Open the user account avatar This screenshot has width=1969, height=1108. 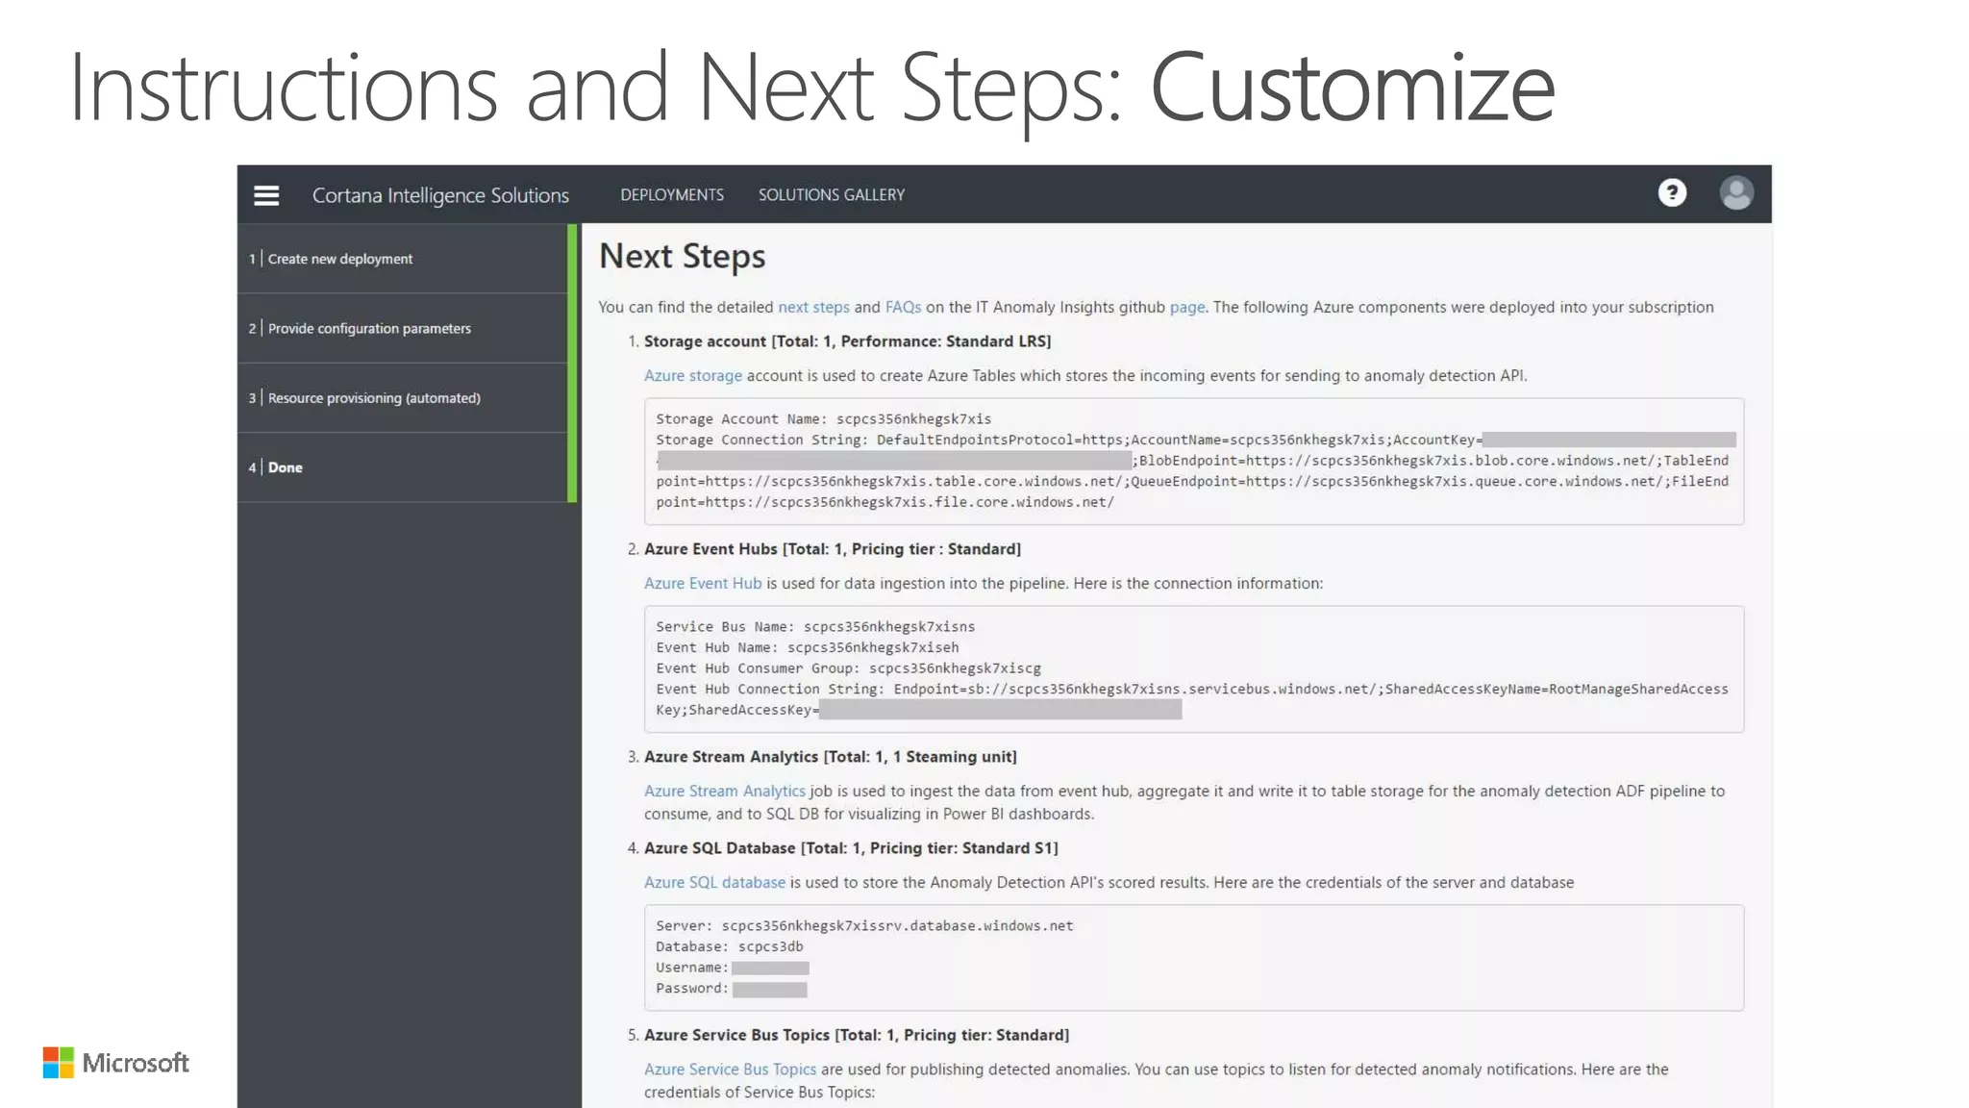click(x=1735, y=193)
